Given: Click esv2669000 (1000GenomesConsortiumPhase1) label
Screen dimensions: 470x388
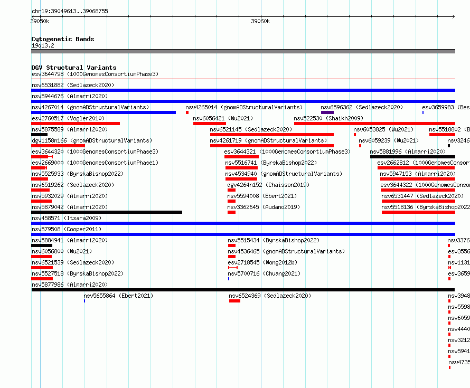Looking at the screenshot, I should point(95,163).
